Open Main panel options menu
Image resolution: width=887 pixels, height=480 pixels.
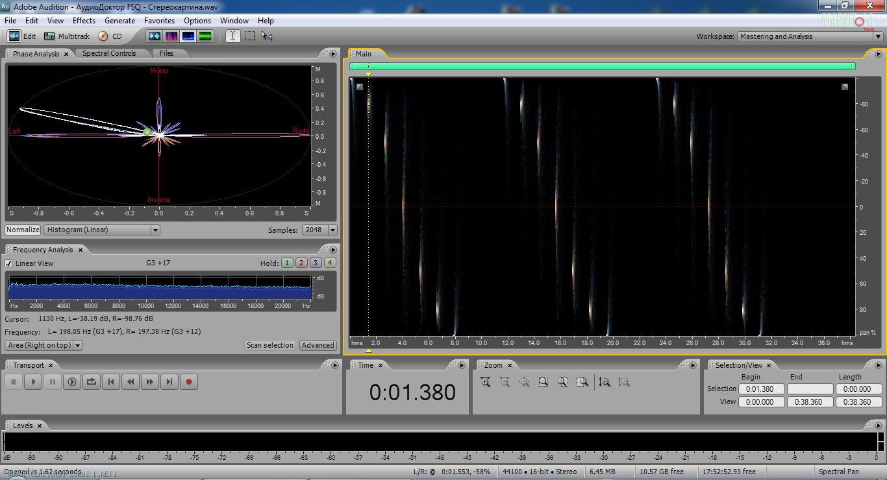coord(877,54)
